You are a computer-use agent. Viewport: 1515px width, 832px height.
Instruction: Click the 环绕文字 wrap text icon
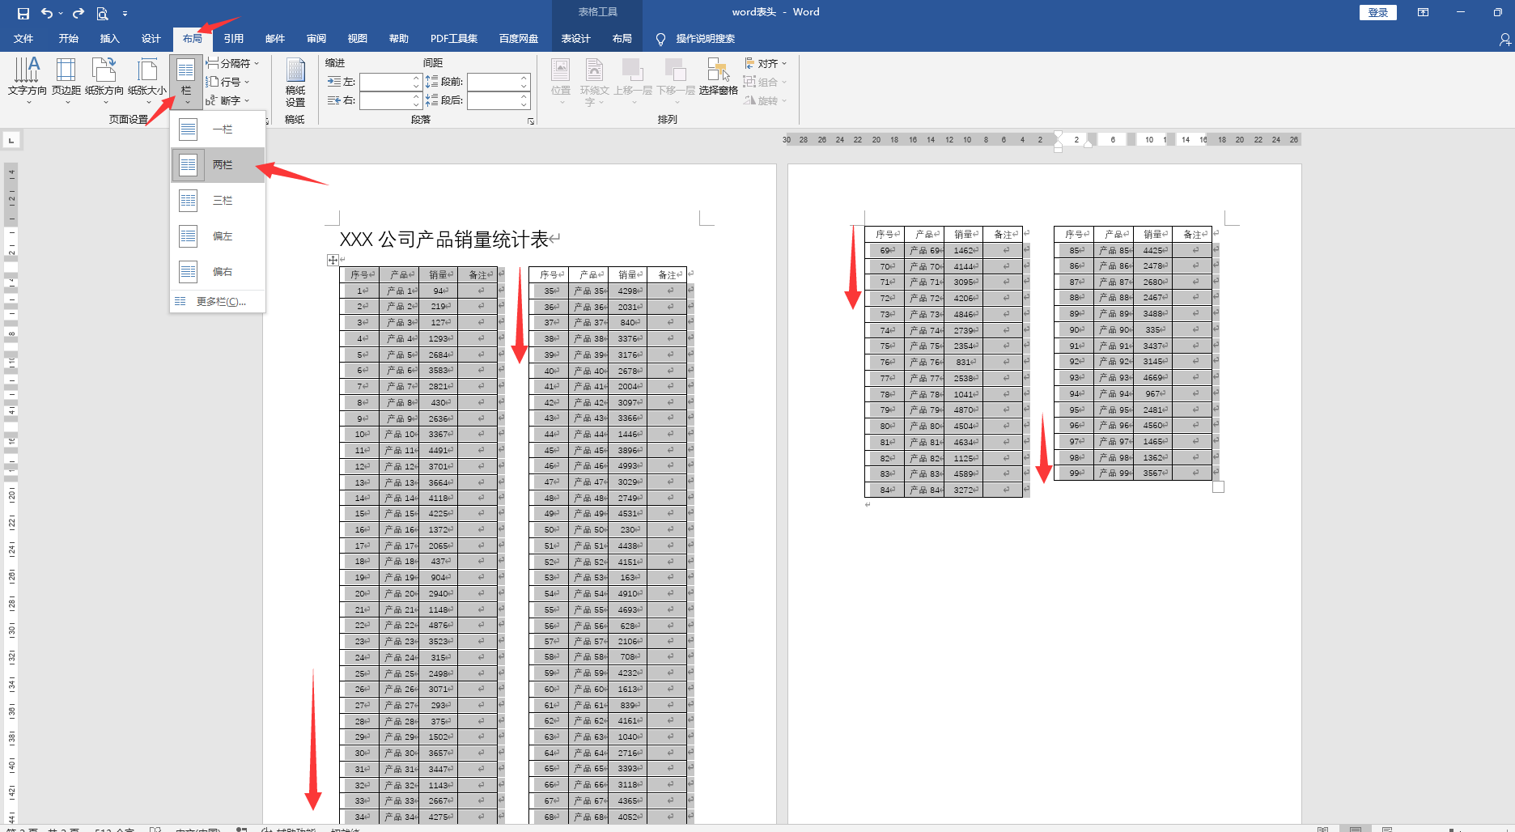coord(594,70)
